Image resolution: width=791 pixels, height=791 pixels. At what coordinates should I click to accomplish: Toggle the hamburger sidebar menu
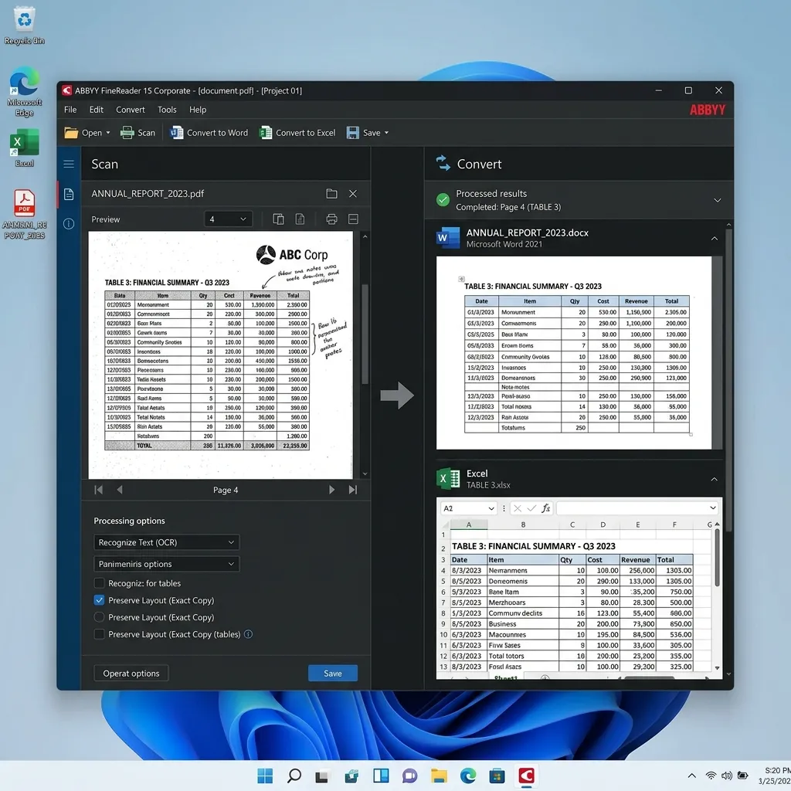pos(69,164)
